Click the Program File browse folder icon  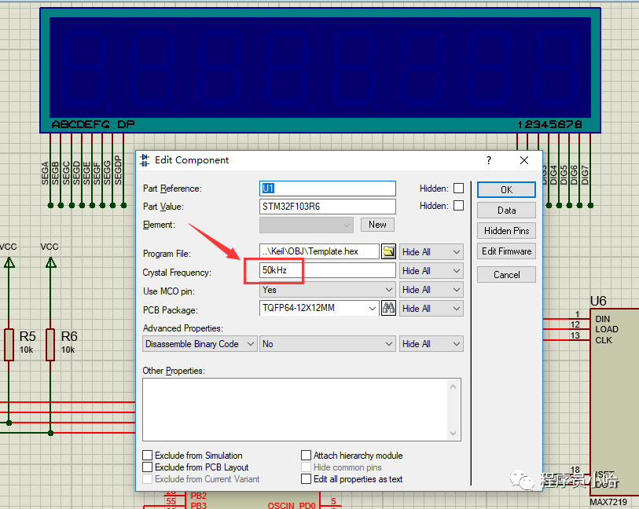coord(388,251)
